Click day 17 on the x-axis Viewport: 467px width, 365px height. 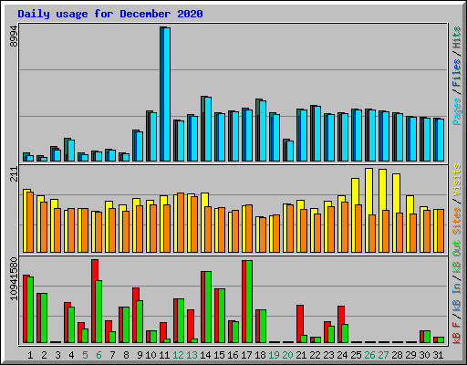(246, 355)
